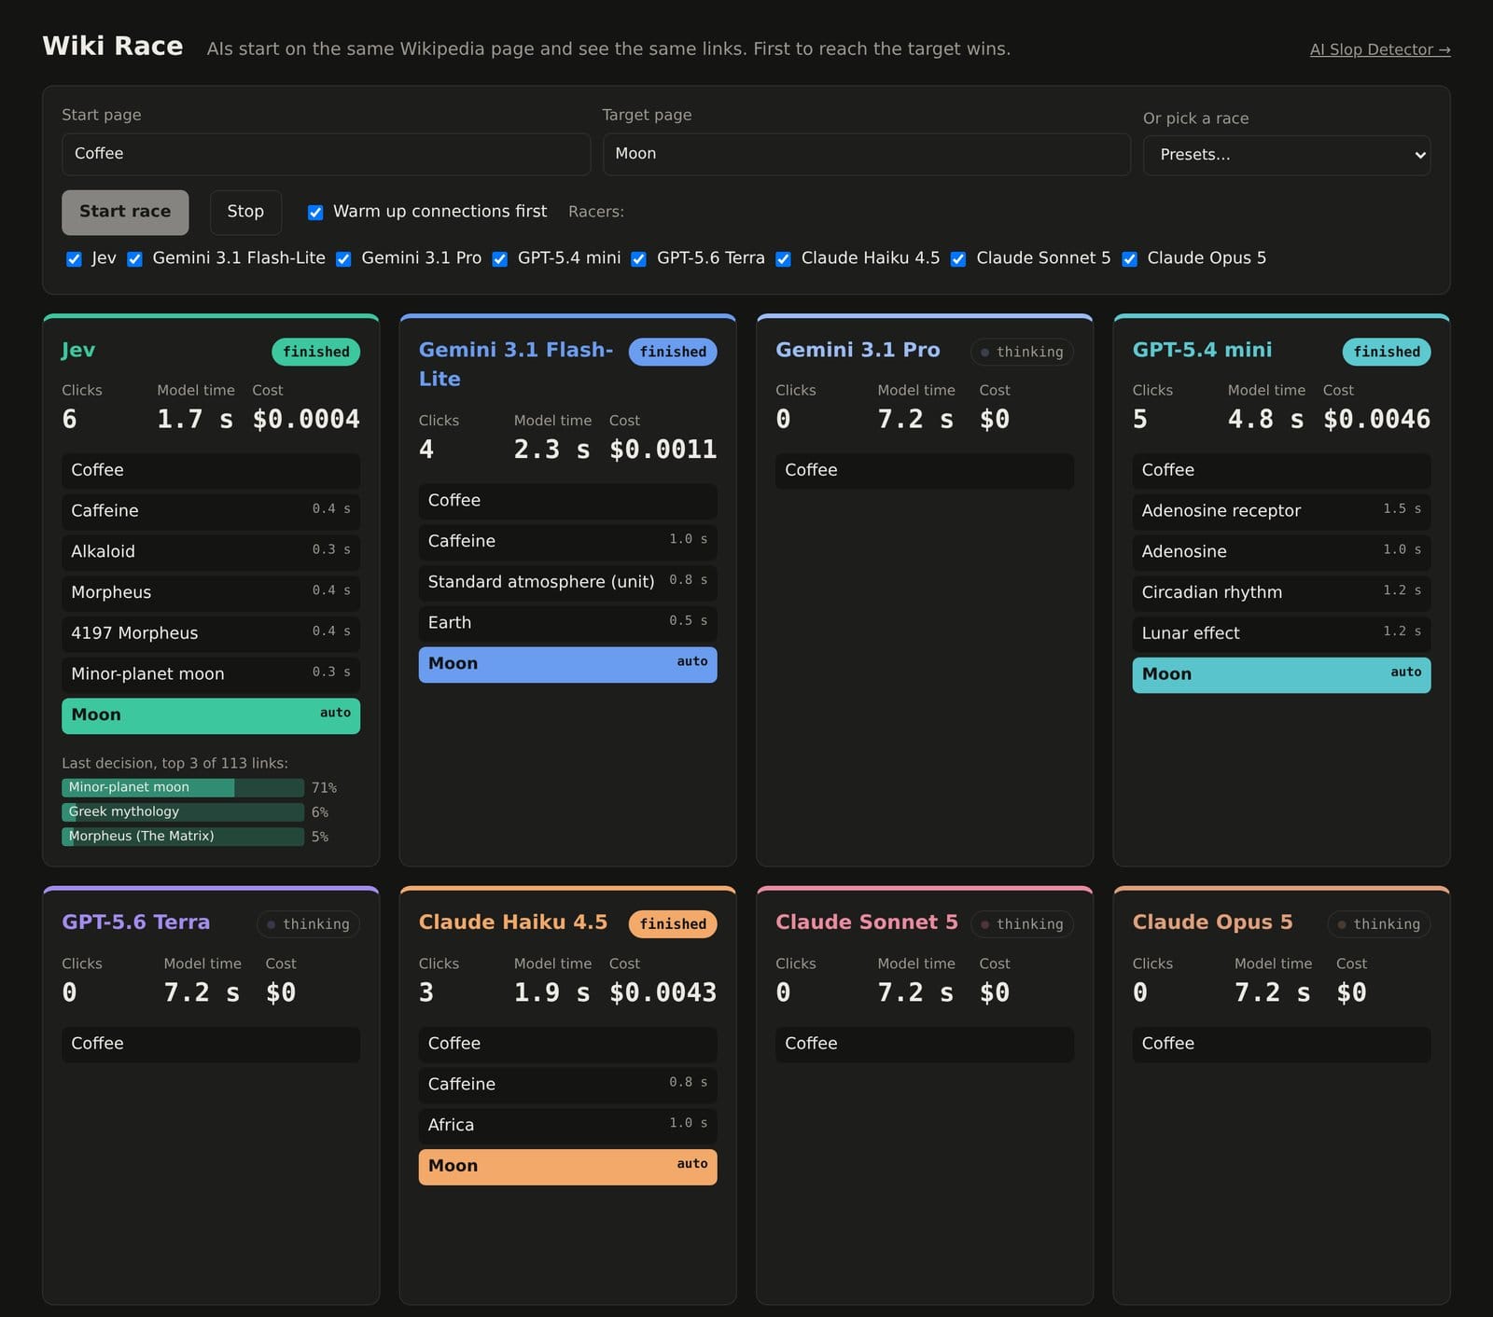
Task: Click Haiku cost value $0.0043
Action: coord(663,992)
